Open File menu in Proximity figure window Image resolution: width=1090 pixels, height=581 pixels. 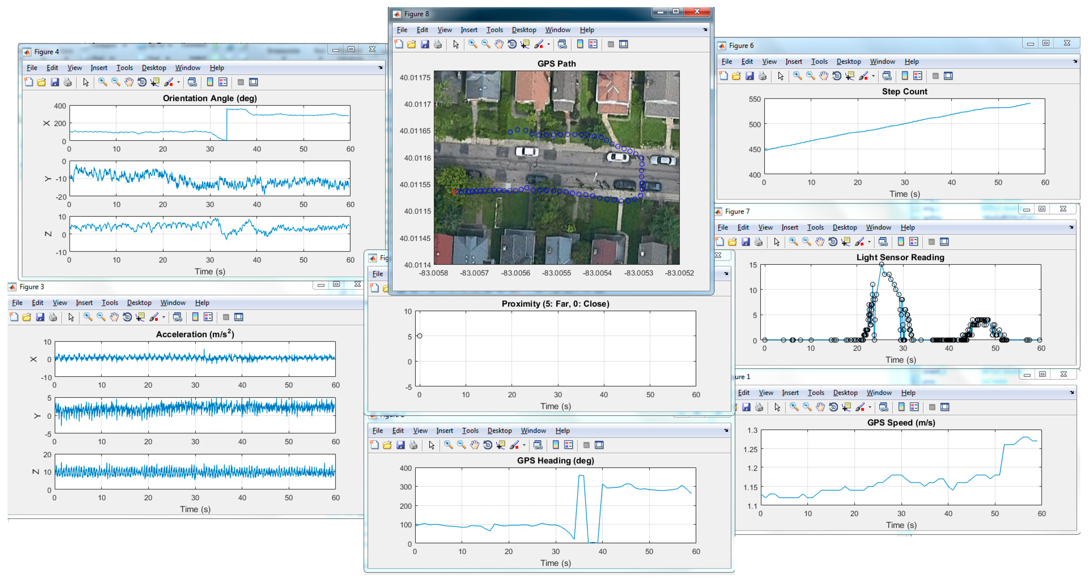point(378,274)
